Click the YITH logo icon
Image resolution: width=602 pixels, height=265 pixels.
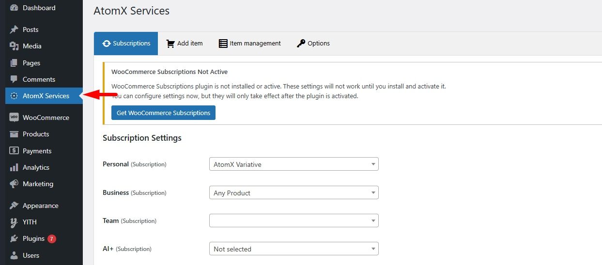point(14,222)
